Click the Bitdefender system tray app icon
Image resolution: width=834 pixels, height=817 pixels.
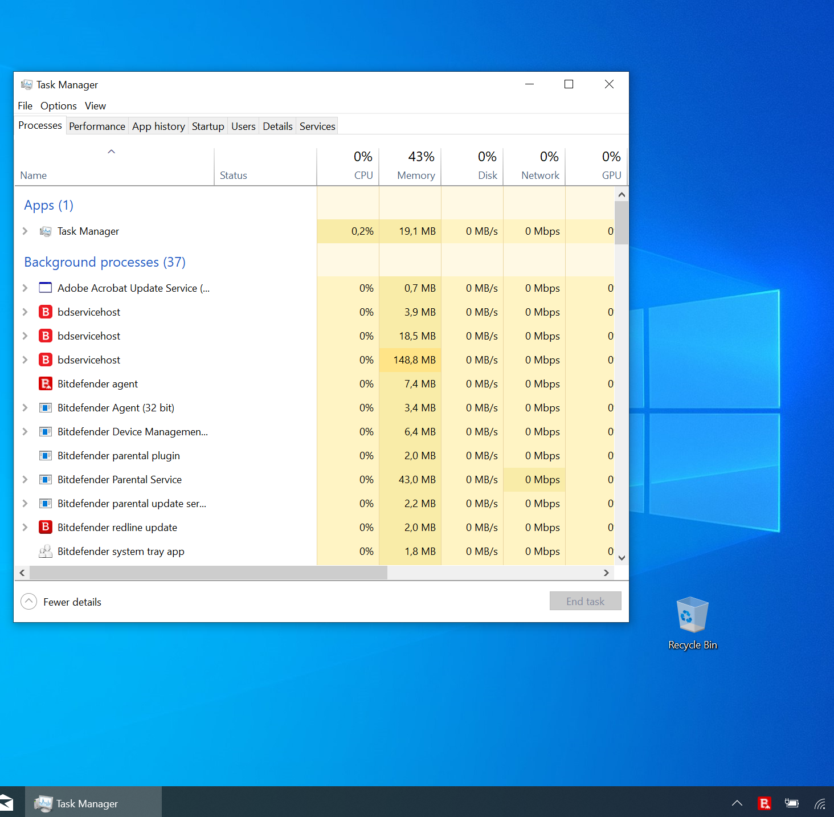(46, 552)
